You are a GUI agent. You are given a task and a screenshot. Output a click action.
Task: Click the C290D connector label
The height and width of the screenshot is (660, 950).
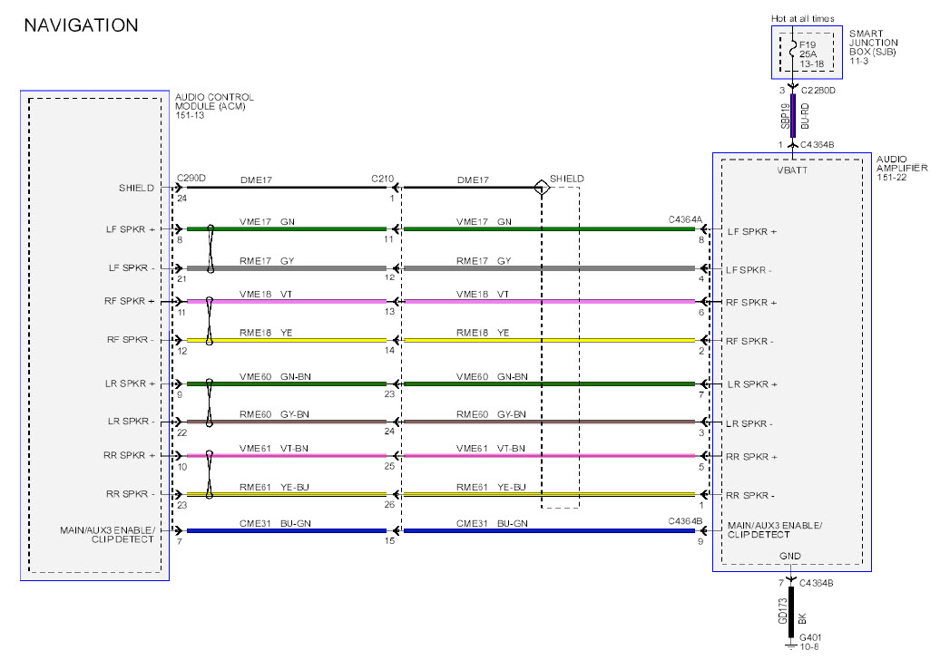[191, 179]
